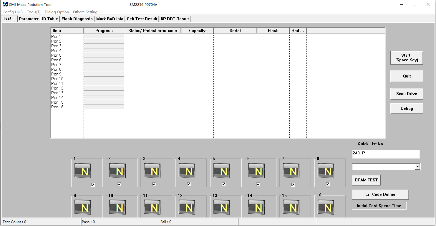Click the port 5 drive status icon
436x226 pixels.
pyautogui.click(x=222, y=171)
